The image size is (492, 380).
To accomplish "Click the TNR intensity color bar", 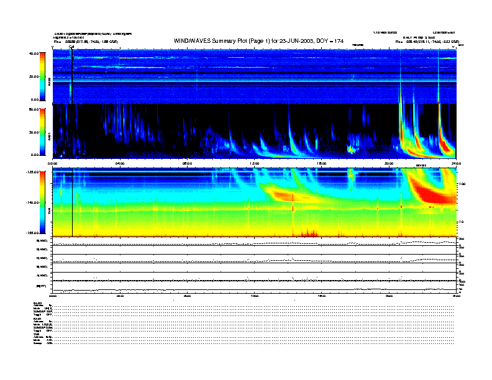I will coord(42,202).
